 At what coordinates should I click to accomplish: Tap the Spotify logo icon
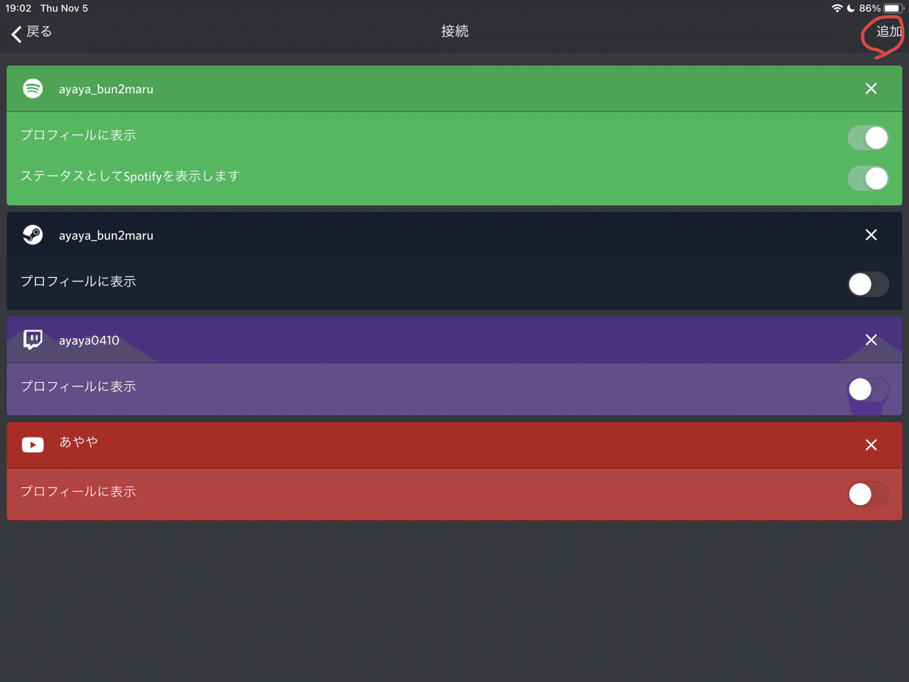[x=33, y=88]
